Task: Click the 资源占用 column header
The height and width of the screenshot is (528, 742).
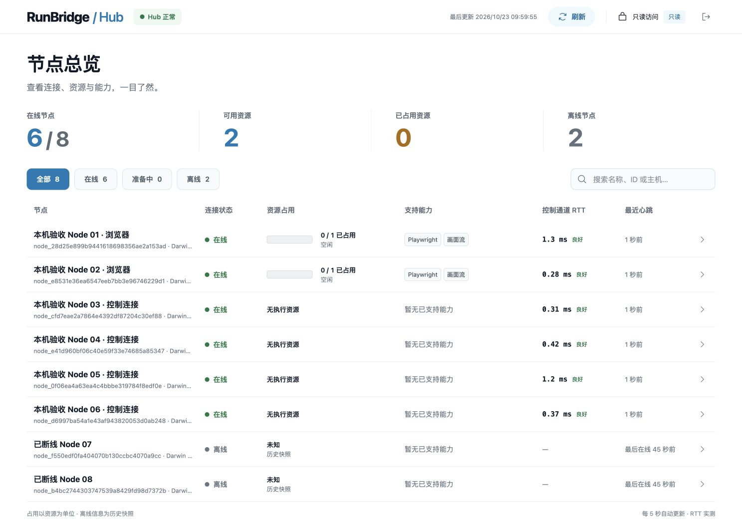Action: [x=280, y=211]
